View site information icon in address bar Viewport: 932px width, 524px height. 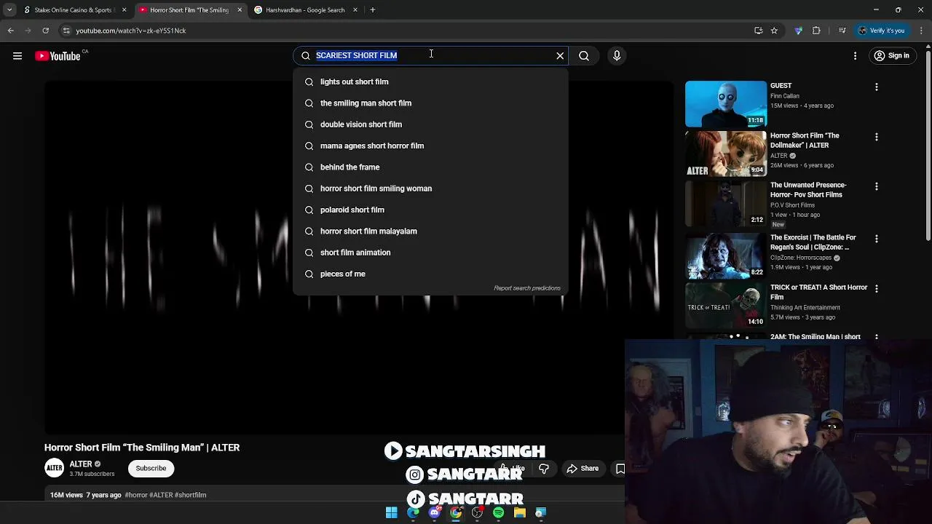[x=66, y=31]
